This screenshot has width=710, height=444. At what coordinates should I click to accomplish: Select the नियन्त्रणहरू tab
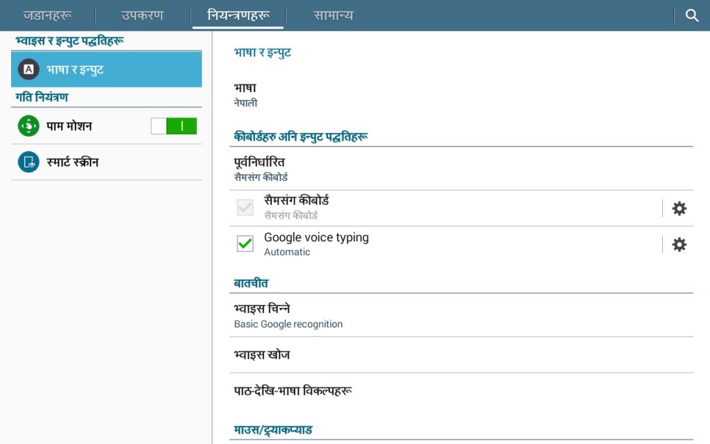[238, 15]
